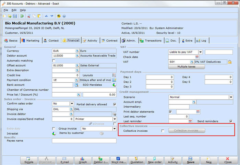Click the green Undo toolbar icon
Screen dimensions: 240x165
click(x=22, y=16)
